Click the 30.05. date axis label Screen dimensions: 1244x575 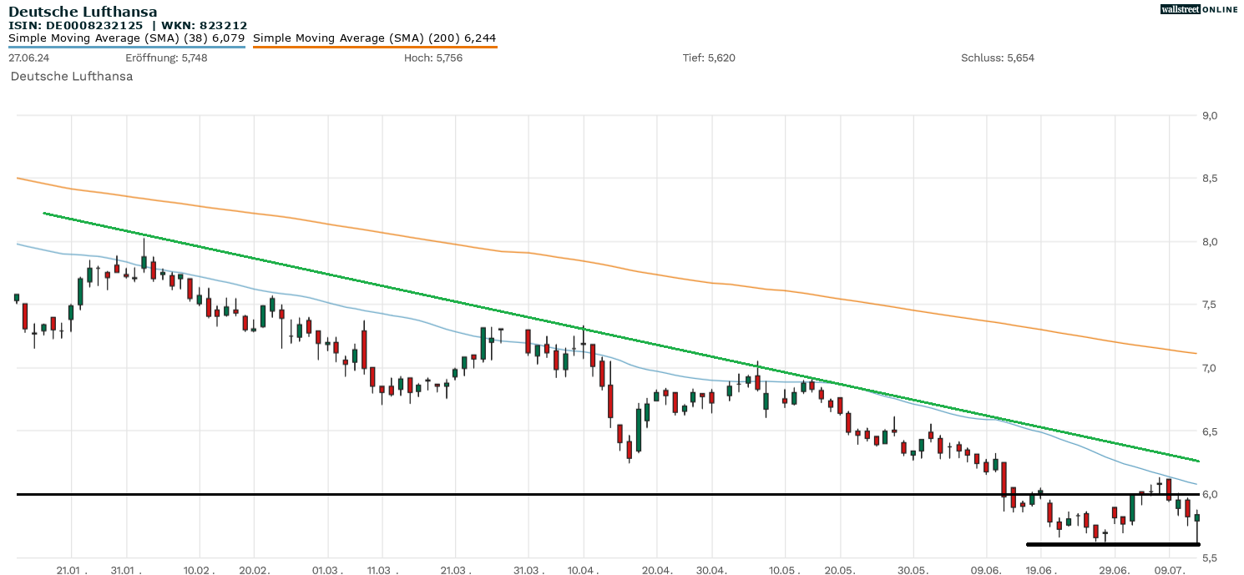(913, 570)
